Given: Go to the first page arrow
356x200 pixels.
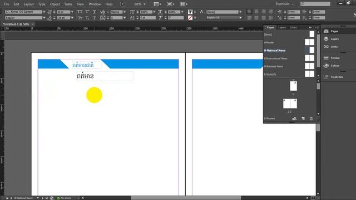Looking at the screenshot, I should point(7,198).
